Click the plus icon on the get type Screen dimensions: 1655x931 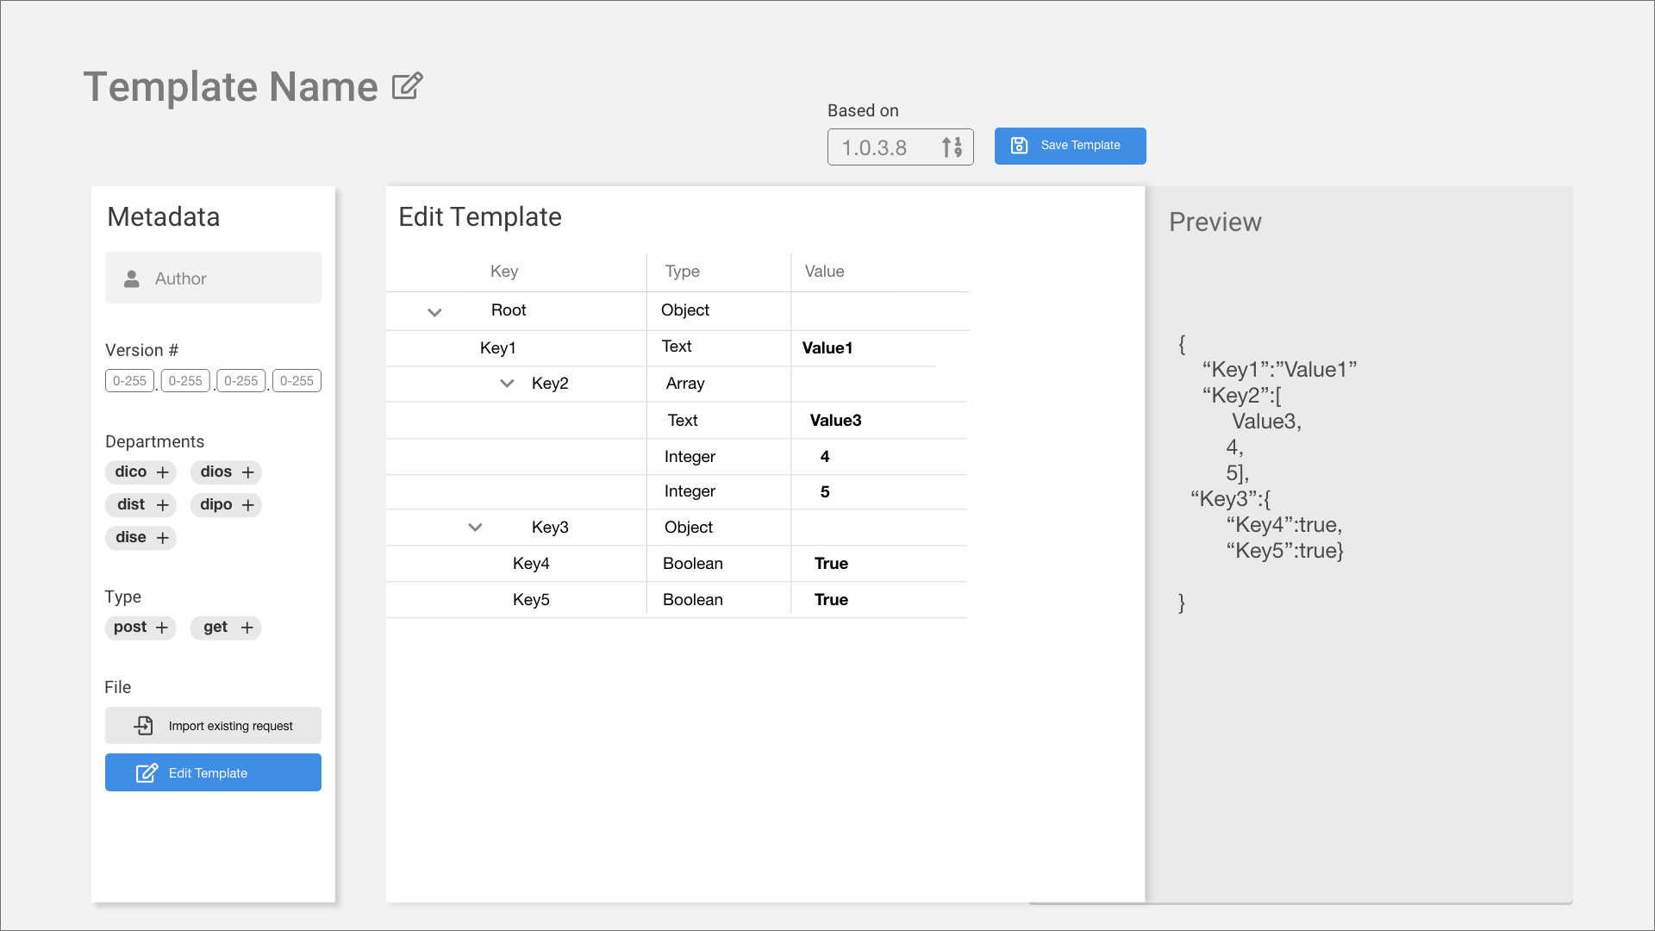pos(247,628)
